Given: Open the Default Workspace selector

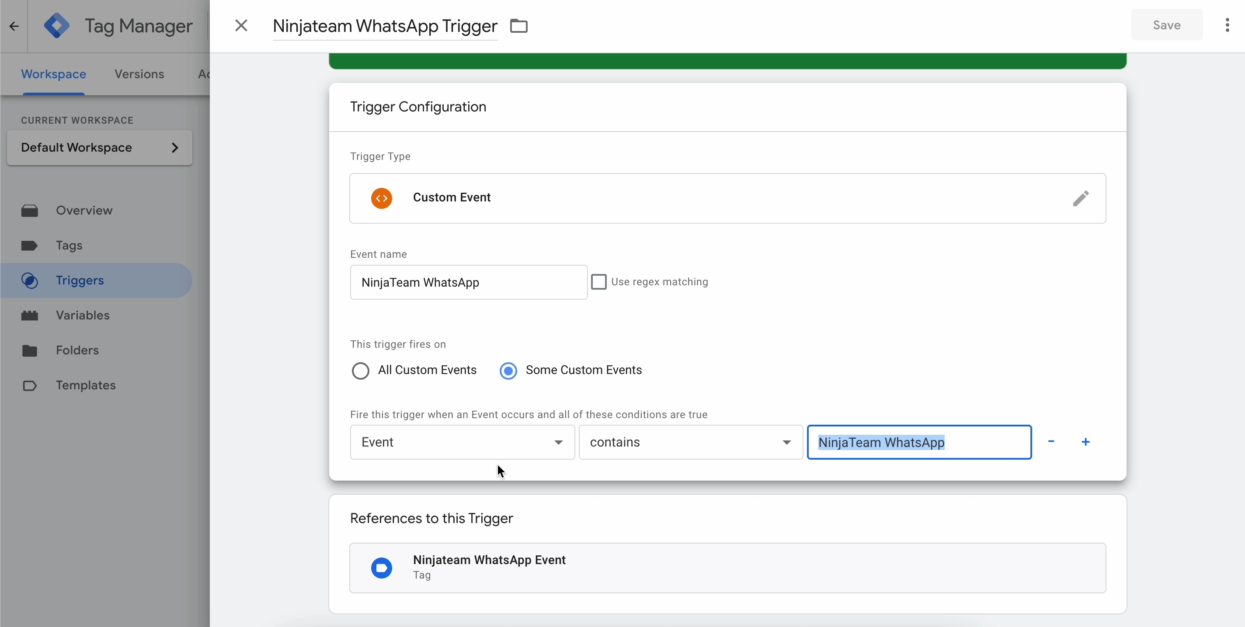Looking at the screenshot, I should (100, 147).
